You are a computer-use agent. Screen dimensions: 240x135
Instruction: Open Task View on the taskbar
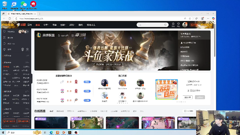click(45, 133)
